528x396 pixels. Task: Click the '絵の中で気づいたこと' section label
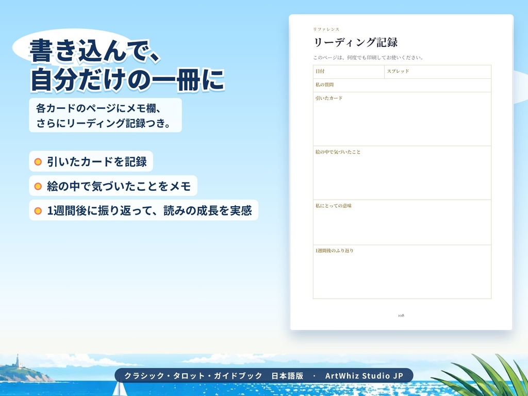pos(338,152)
